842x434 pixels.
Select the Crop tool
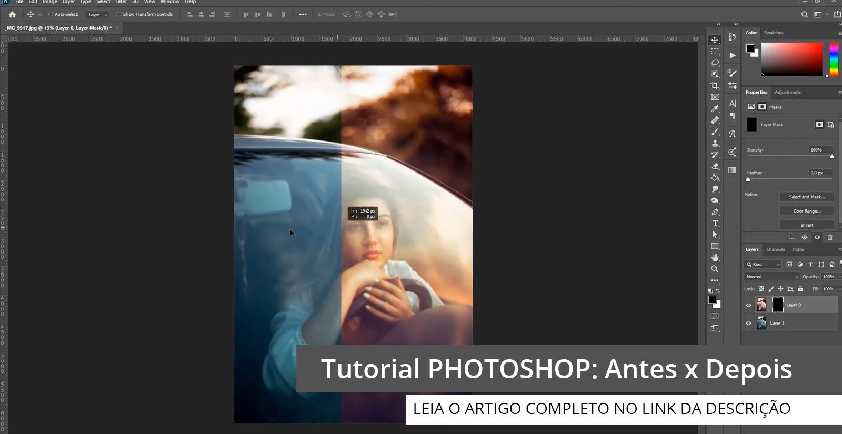[x=715, y=86]
